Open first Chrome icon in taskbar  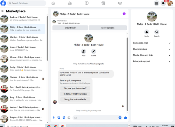coord(49,126)
